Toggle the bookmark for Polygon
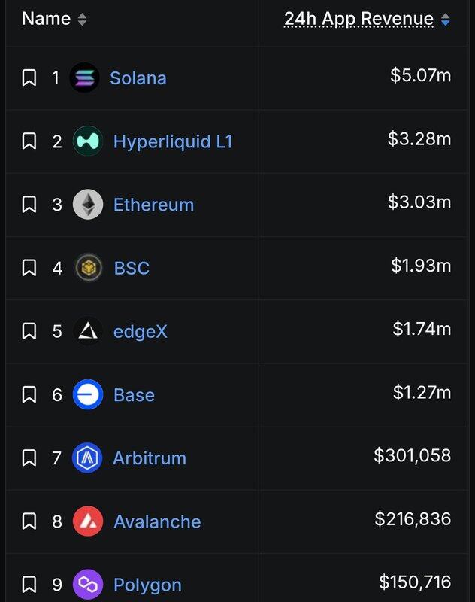475x602 pixels. click(29, 585)
